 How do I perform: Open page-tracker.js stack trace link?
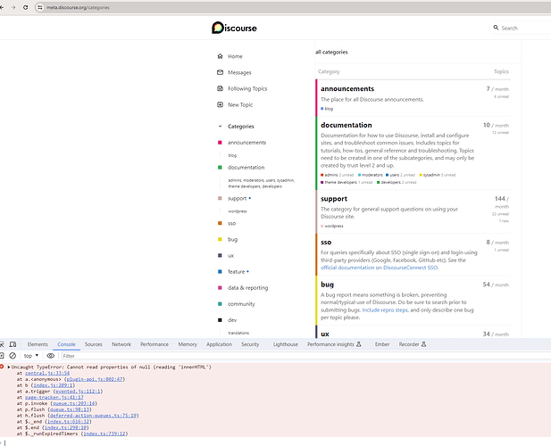coord(54,397)
